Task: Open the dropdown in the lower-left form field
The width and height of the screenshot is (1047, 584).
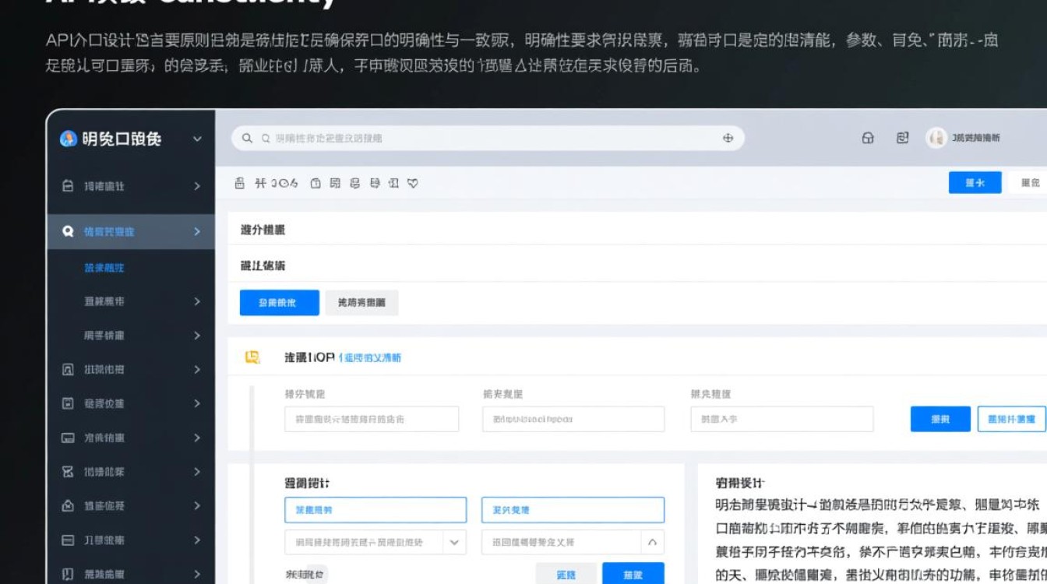Action: point(454,541)
